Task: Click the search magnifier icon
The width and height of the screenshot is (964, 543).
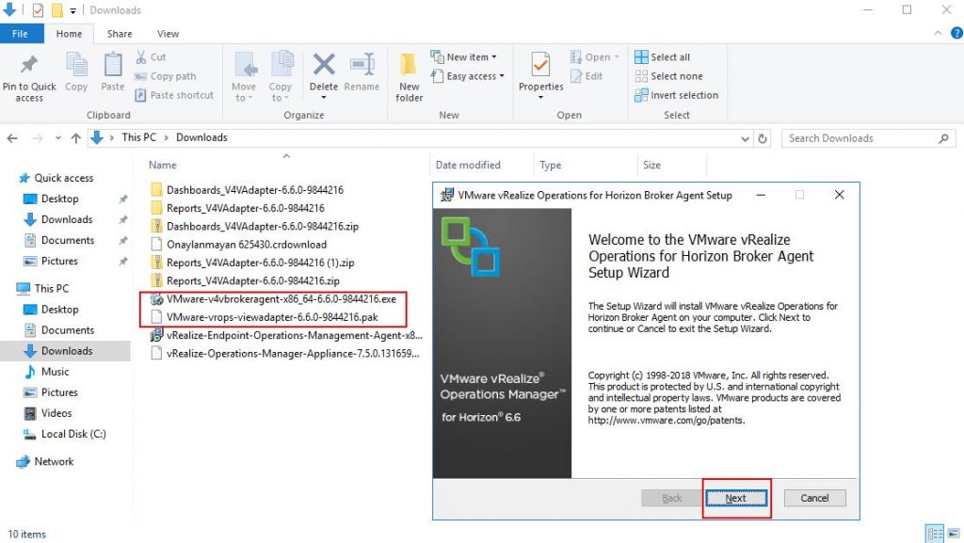Action: pyautogui.click(x=943, y=138)
